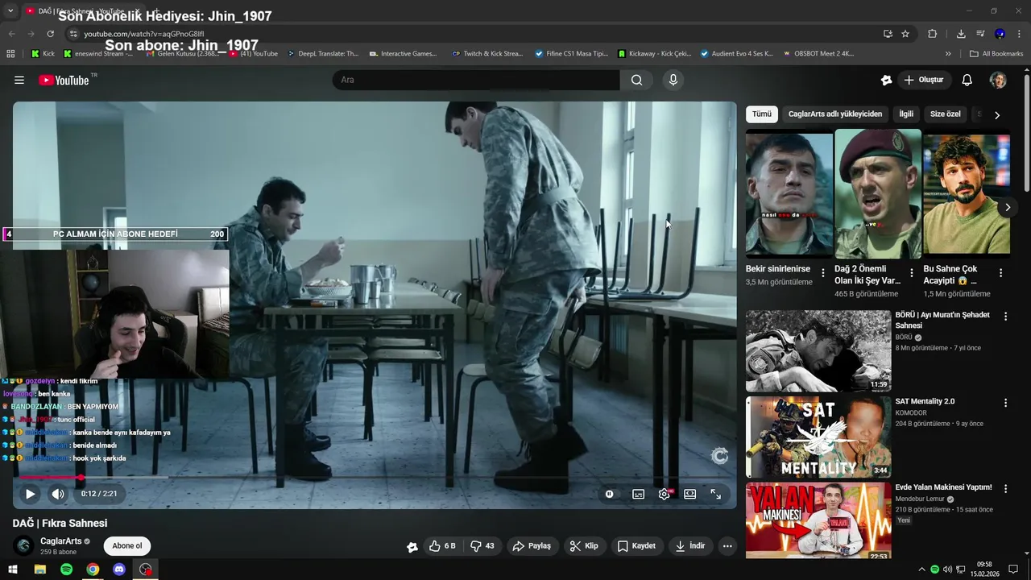The height and width of the screenshot is (580, 1031).
Task: Open All Bookmarks folder
Action: 996,54
